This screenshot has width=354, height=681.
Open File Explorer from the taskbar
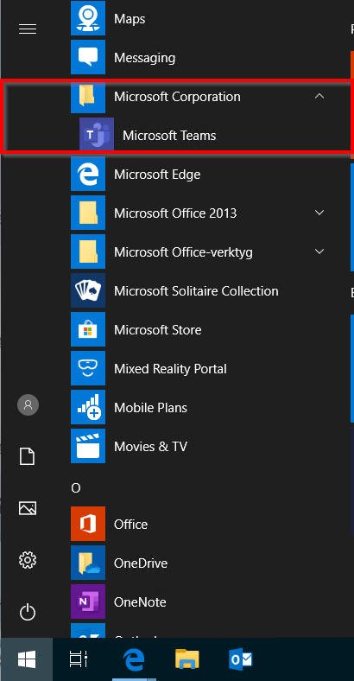tap(187, 659)
